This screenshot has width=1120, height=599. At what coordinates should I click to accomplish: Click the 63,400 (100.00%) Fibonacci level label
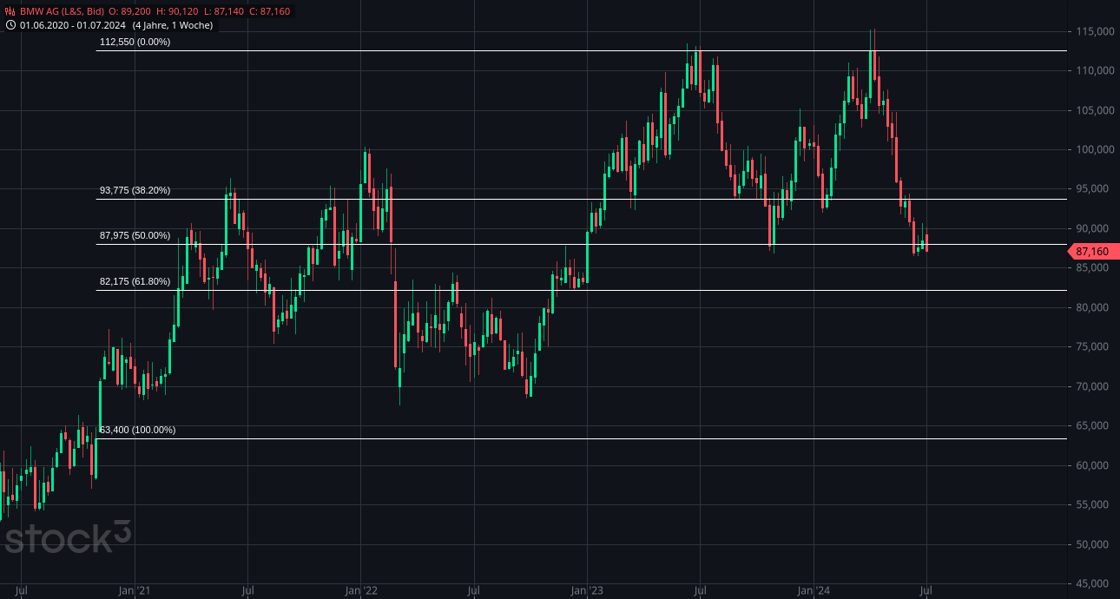(137, 429)
